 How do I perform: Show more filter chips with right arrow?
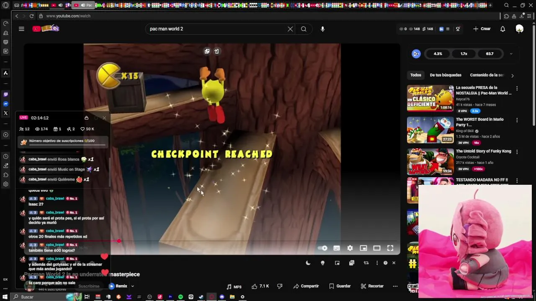click(x=512, y=76)
